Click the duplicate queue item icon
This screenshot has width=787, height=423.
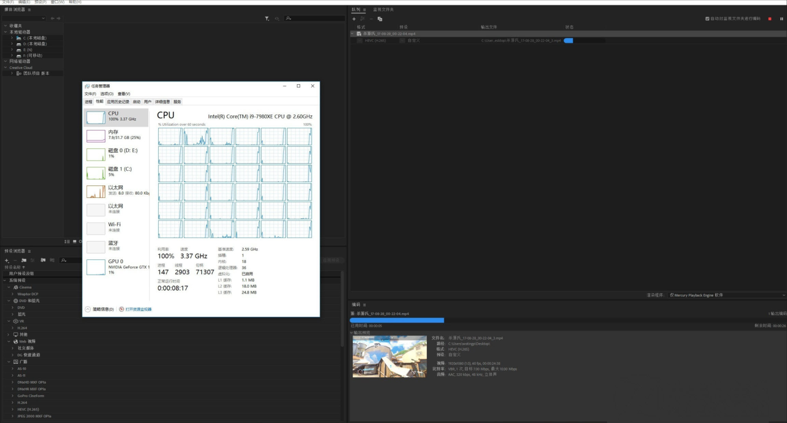(380, 19)
